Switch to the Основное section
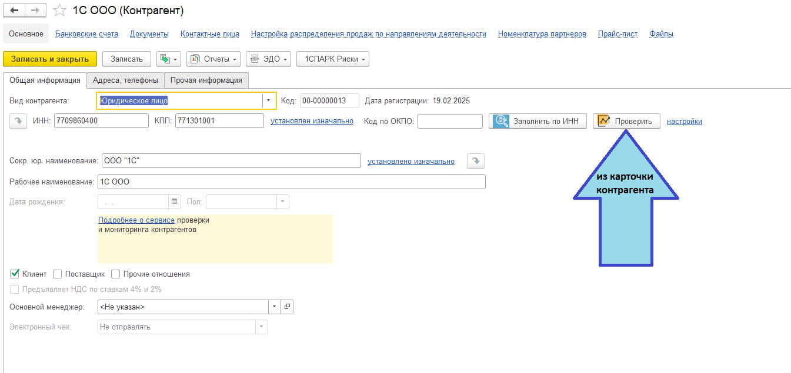791x373 pixels. click(x=26, y=33)
